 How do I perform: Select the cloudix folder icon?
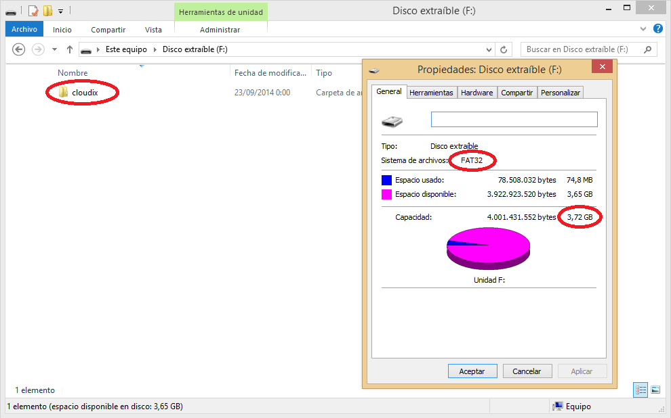point(63,92)
